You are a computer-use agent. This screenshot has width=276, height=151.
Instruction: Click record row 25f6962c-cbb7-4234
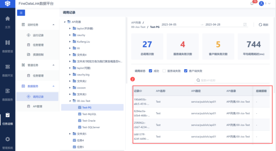click(x=201, y=125)
